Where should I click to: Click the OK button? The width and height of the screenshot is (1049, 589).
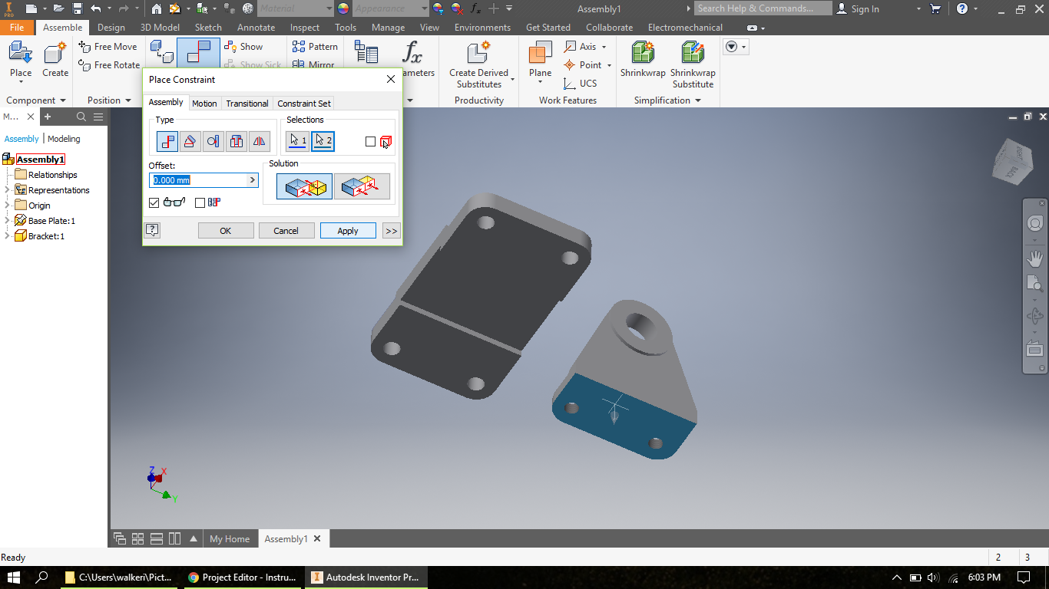(226, 230)
